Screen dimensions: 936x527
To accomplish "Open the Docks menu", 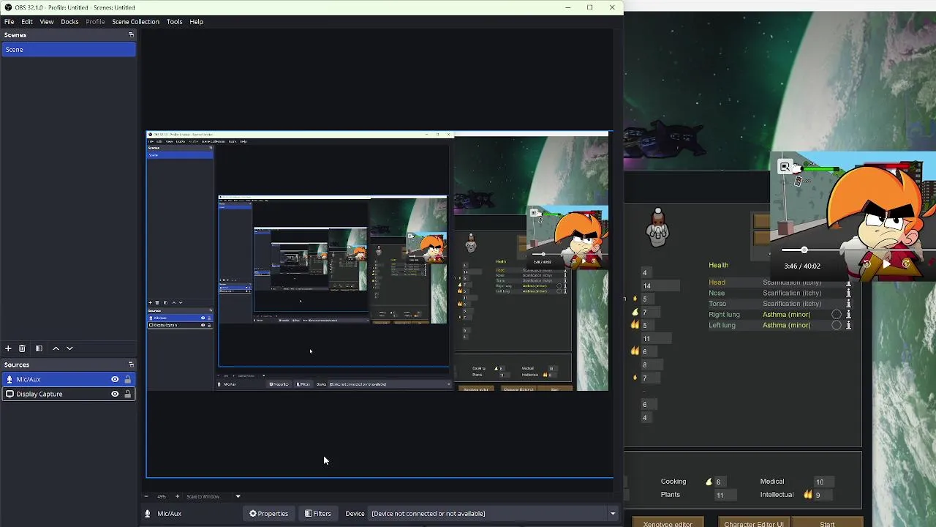I will pos(69,21).
